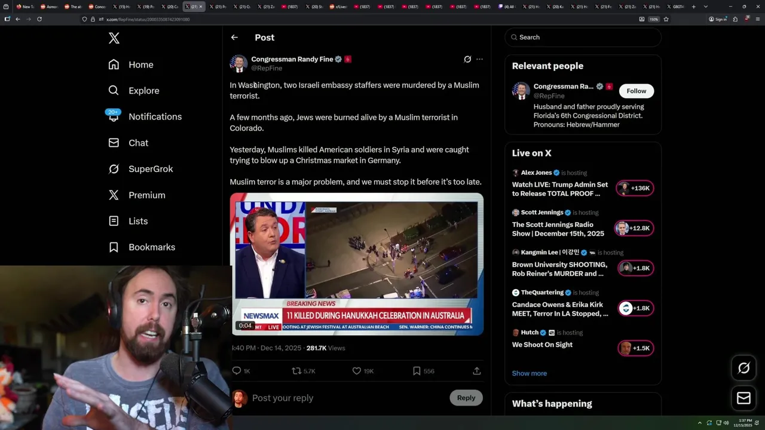Open Kangmin Lee Brown University broadcast
765x430 pixels.
coord(559,269)
